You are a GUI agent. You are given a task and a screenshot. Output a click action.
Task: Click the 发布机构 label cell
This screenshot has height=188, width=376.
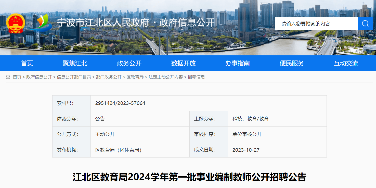[x=72, y=150]
